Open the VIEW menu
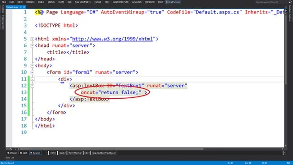This screenshot has width=293, height=165. 20,2
